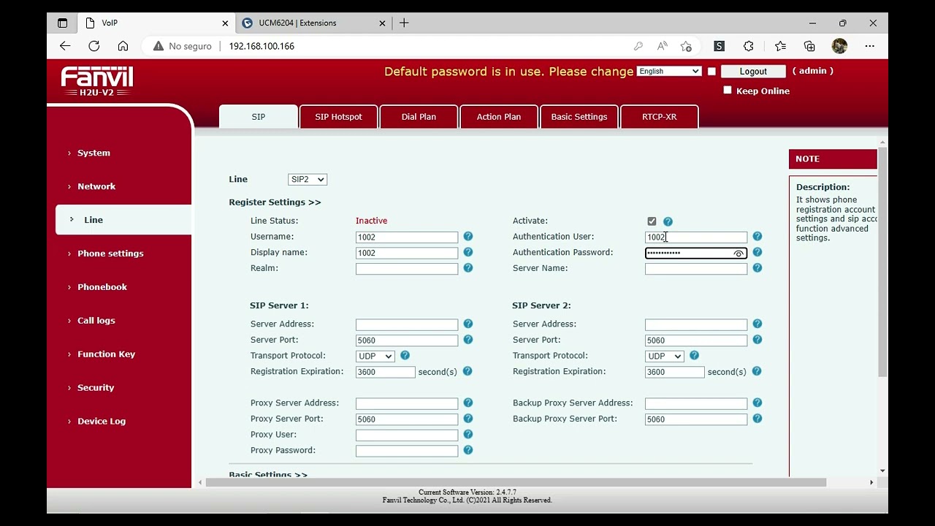This screenshot has height=526, width=935.
Task: Click help icon beside Proxy Server Address
Action: click(468, 403)
